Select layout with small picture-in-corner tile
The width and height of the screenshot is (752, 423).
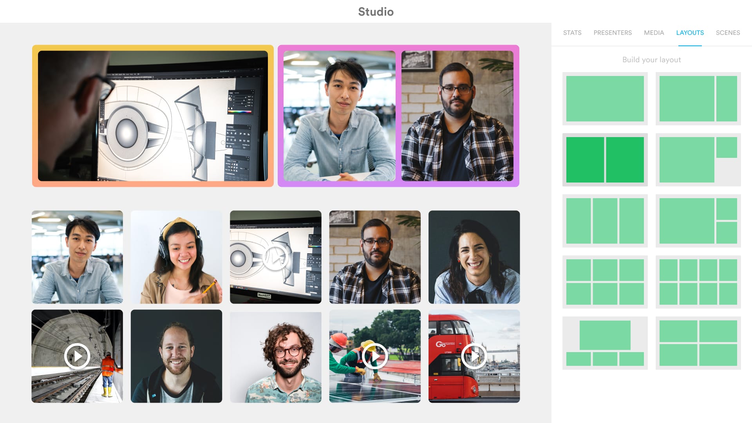click(698, 160)
